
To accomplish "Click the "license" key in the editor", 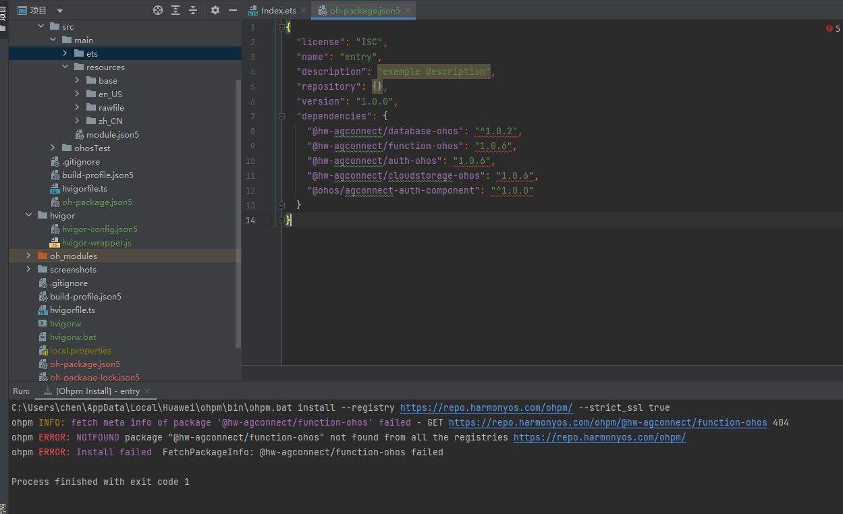I will [321, 42].
